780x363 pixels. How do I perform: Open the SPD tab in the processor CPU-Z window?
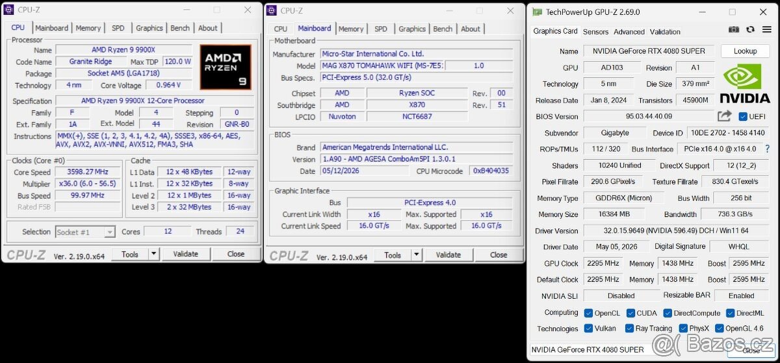[118, 28]
